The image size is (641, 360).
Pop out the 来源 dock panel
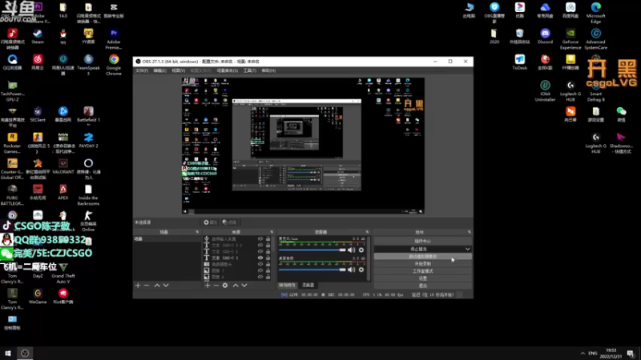tap(272, 232)
